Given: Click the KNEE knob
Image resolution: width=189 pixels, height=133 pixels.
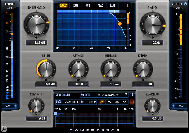Looking at the screenshot, I should click(x=46, y=69).
